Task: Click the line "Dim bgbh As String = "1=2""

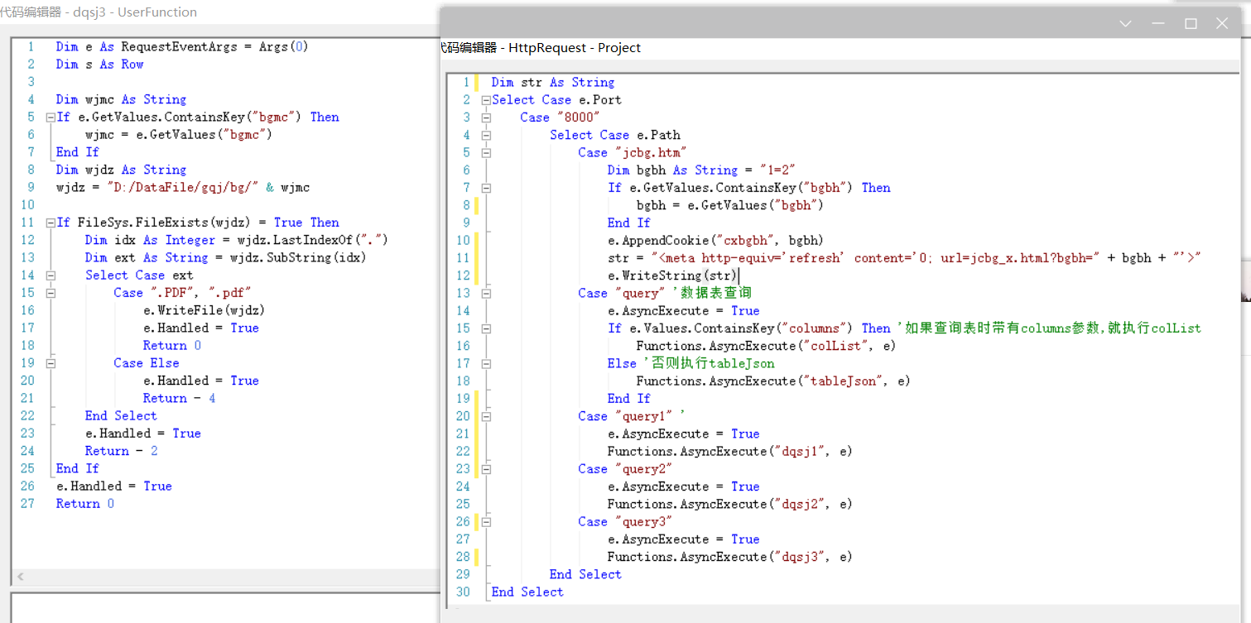Action: 701,170
